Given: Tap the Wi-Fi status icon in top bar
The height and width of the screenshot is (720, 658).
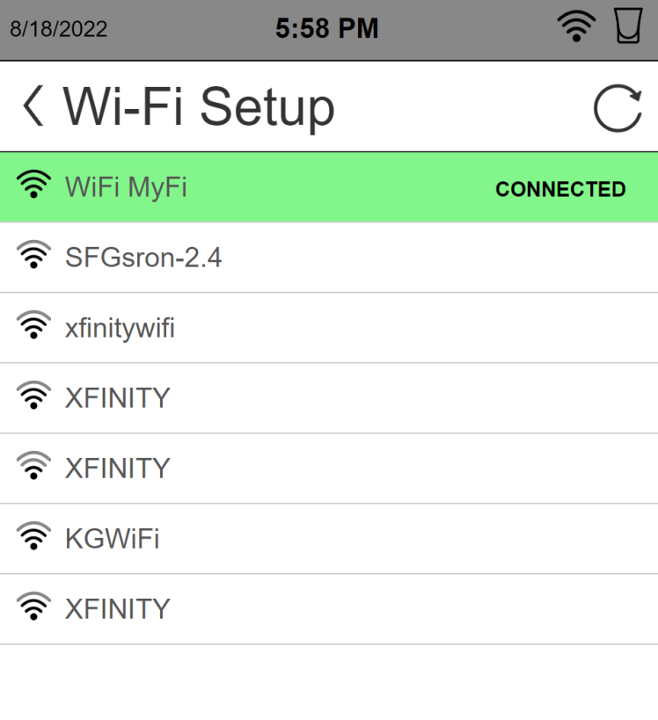Looking at the screenshot, I should (x=577, y=29).
